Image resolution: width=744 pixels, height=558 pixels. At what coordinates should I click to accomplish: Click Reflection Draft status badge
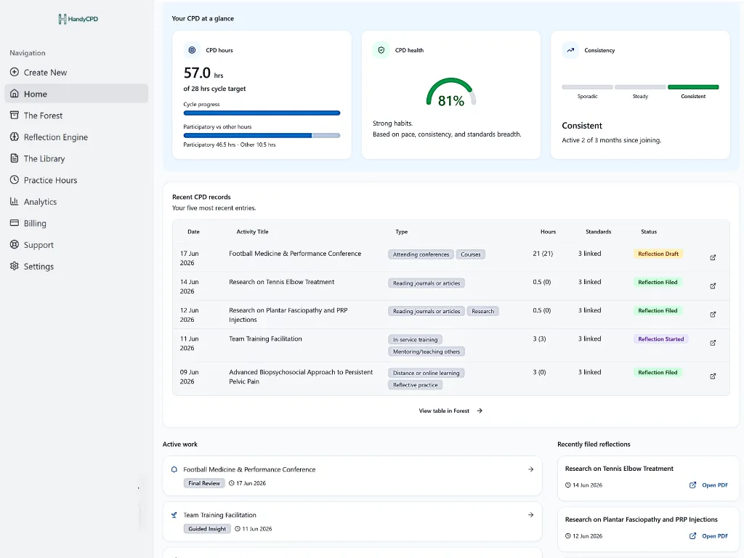pos(658,254)
